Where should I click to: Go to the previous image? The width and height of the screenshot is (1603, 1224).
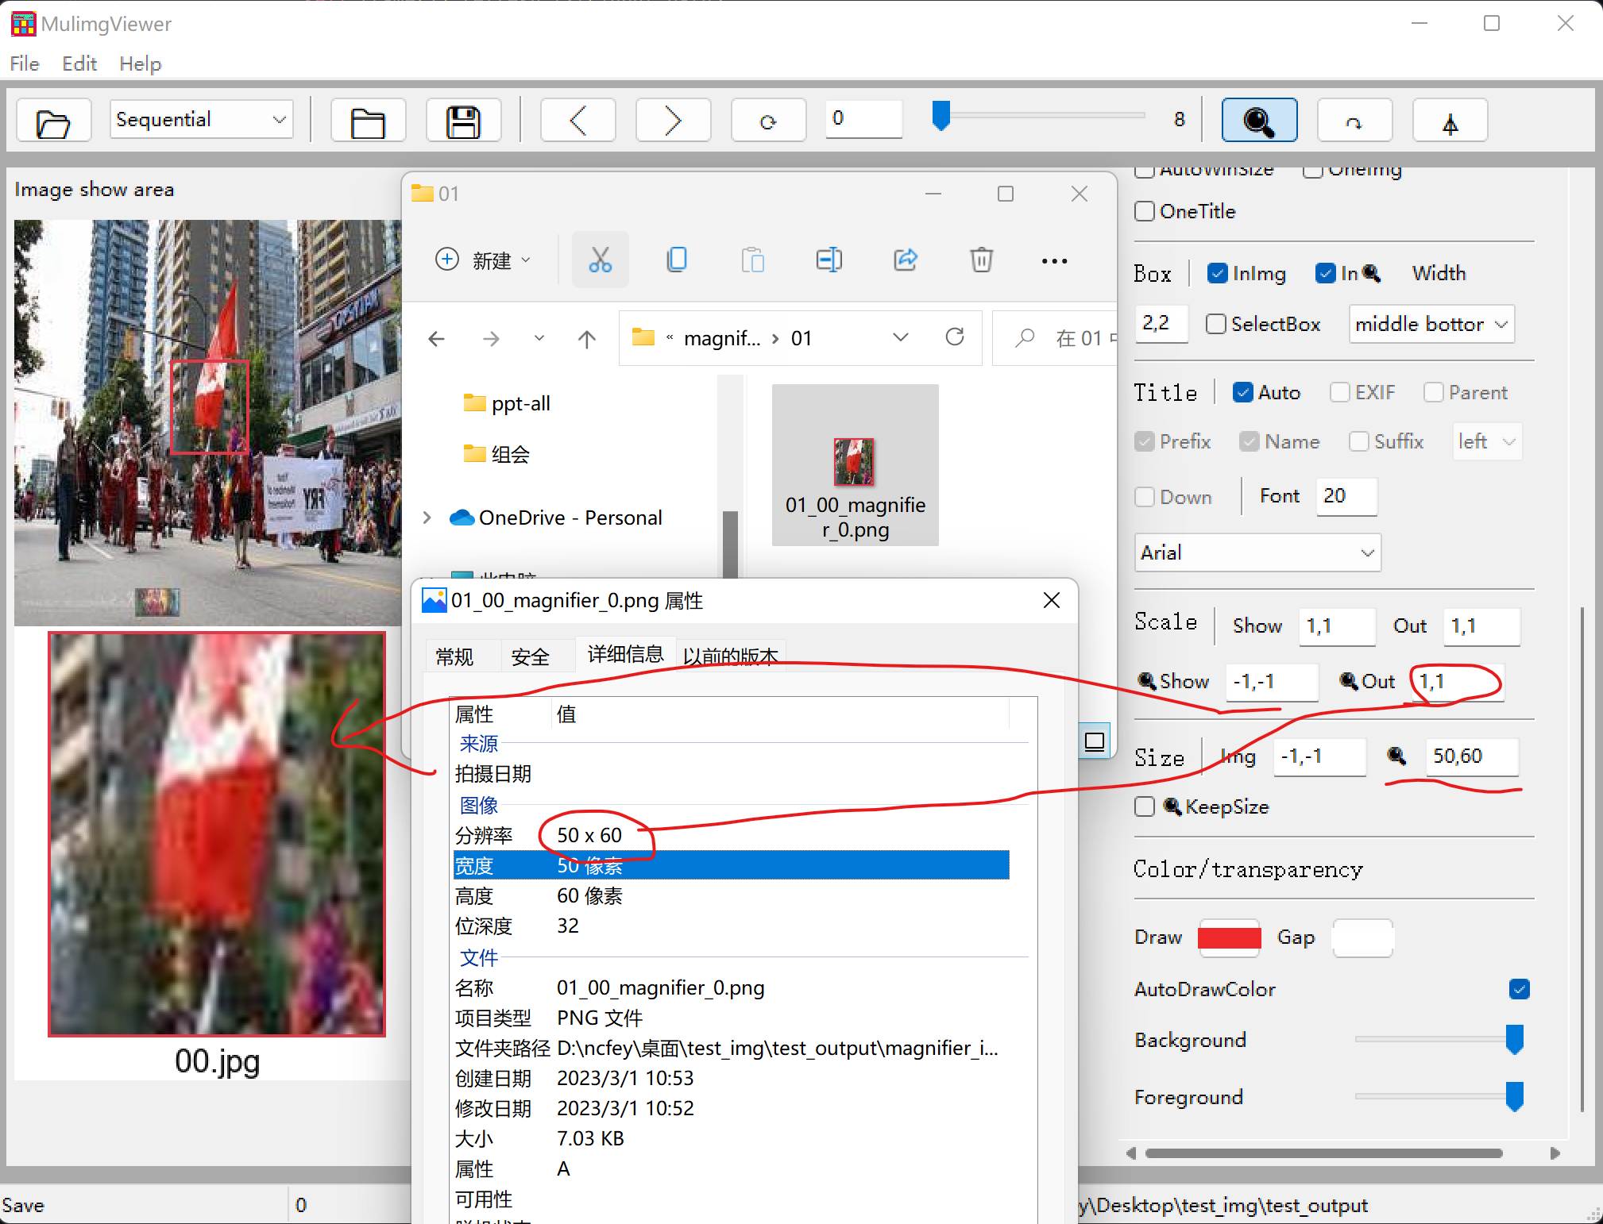577,120
